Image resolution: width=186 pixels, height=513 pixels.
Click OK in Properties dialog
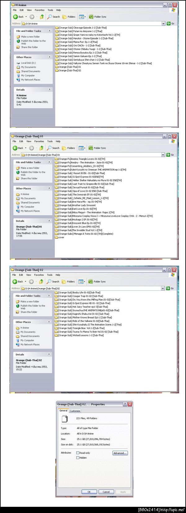tap(89, 492)
